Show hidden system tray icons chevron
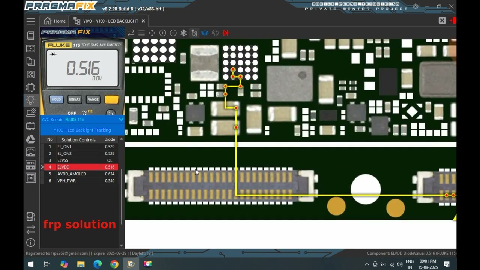480x270 pixels. click(367, 264)
